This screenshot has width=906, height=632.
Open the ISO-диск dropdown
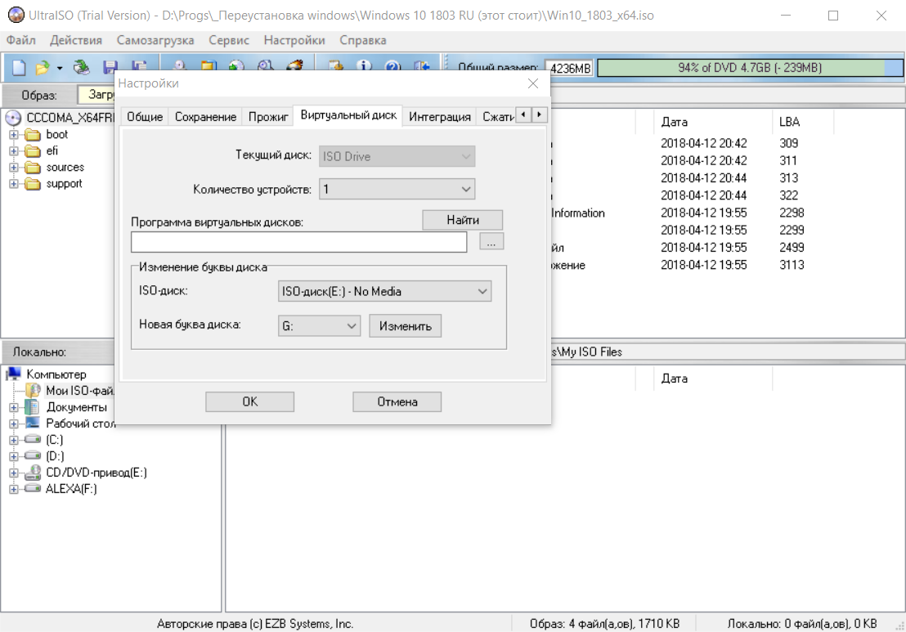384,291
